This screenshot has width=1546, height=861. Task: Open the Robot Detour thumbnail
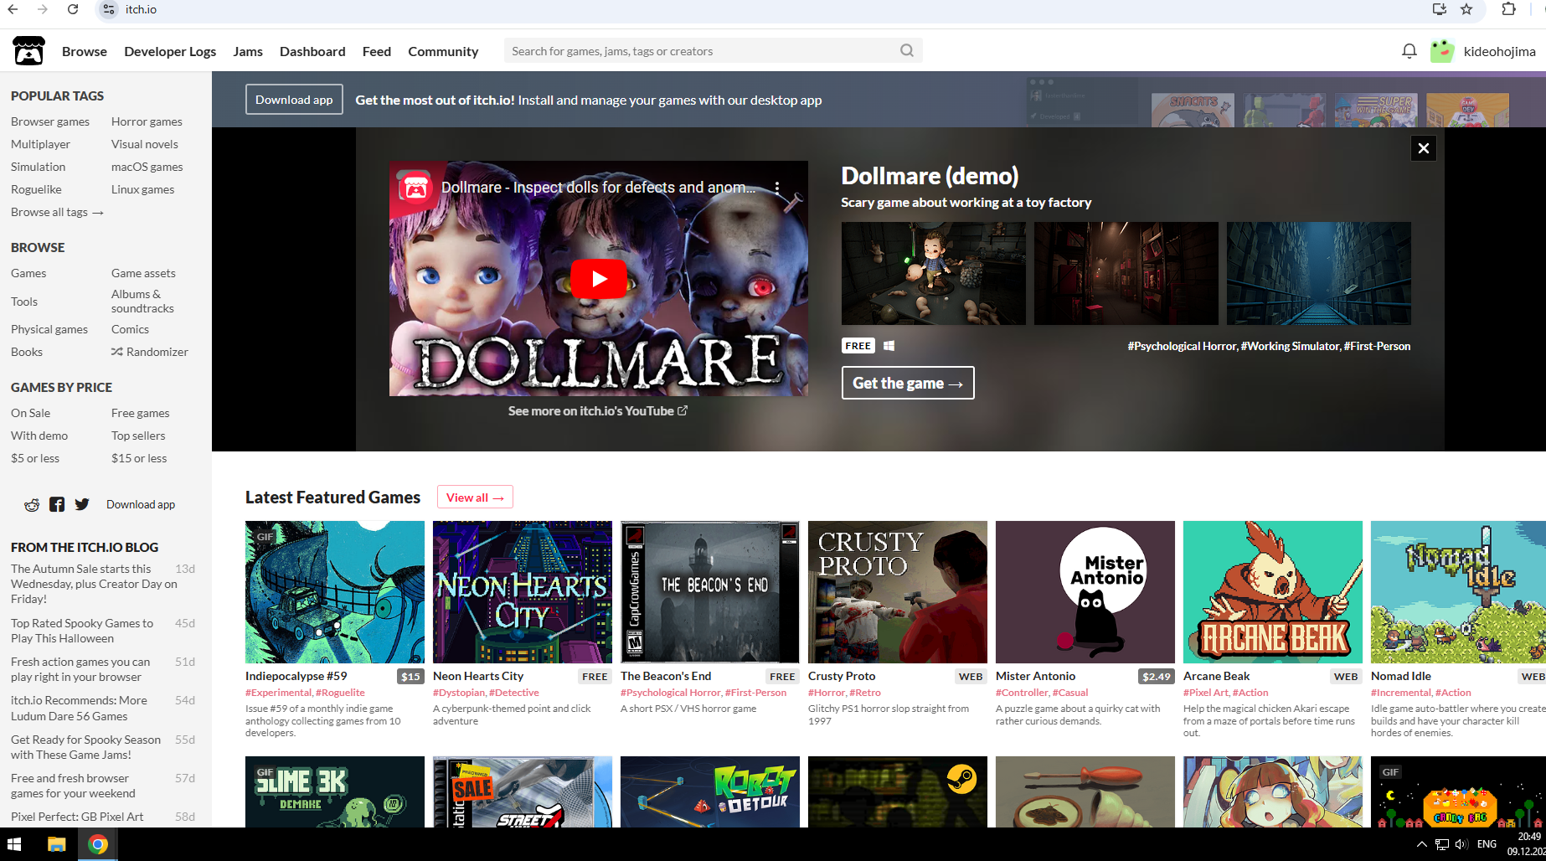point(710,792)
